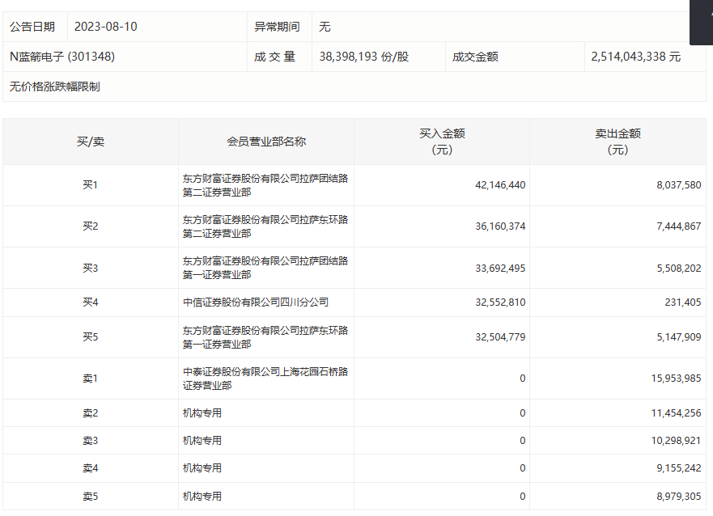This screenshot has width=713, height=516.
Task: Select the 卖4 row label
Action: click(x=91, y=468)
